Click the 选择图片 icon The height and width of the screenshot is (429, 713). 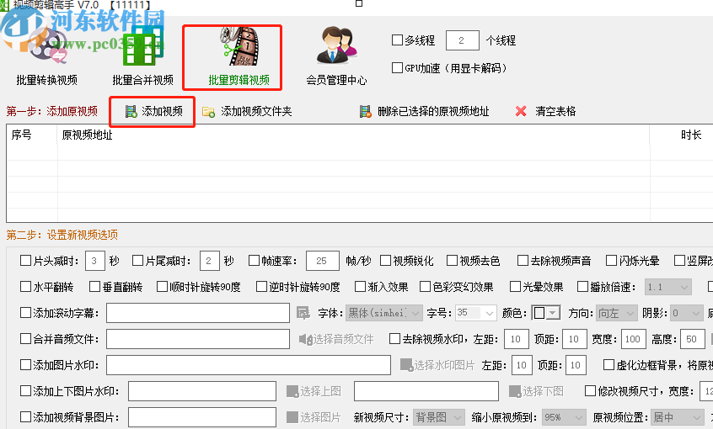[292, 417]
